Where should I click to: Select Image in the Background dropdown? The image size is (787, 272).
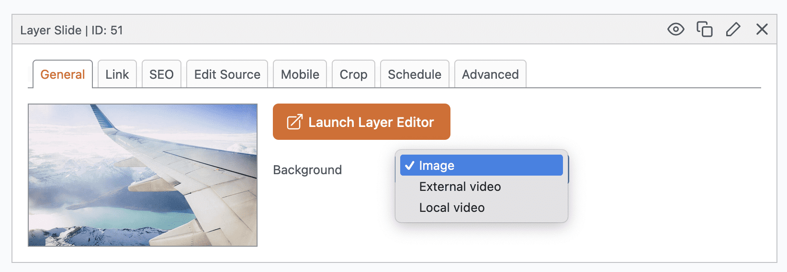481,166
